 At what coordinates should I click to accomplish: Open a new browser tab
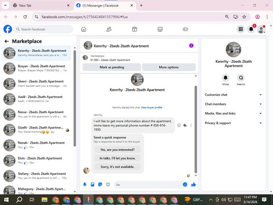pos(141,5)
